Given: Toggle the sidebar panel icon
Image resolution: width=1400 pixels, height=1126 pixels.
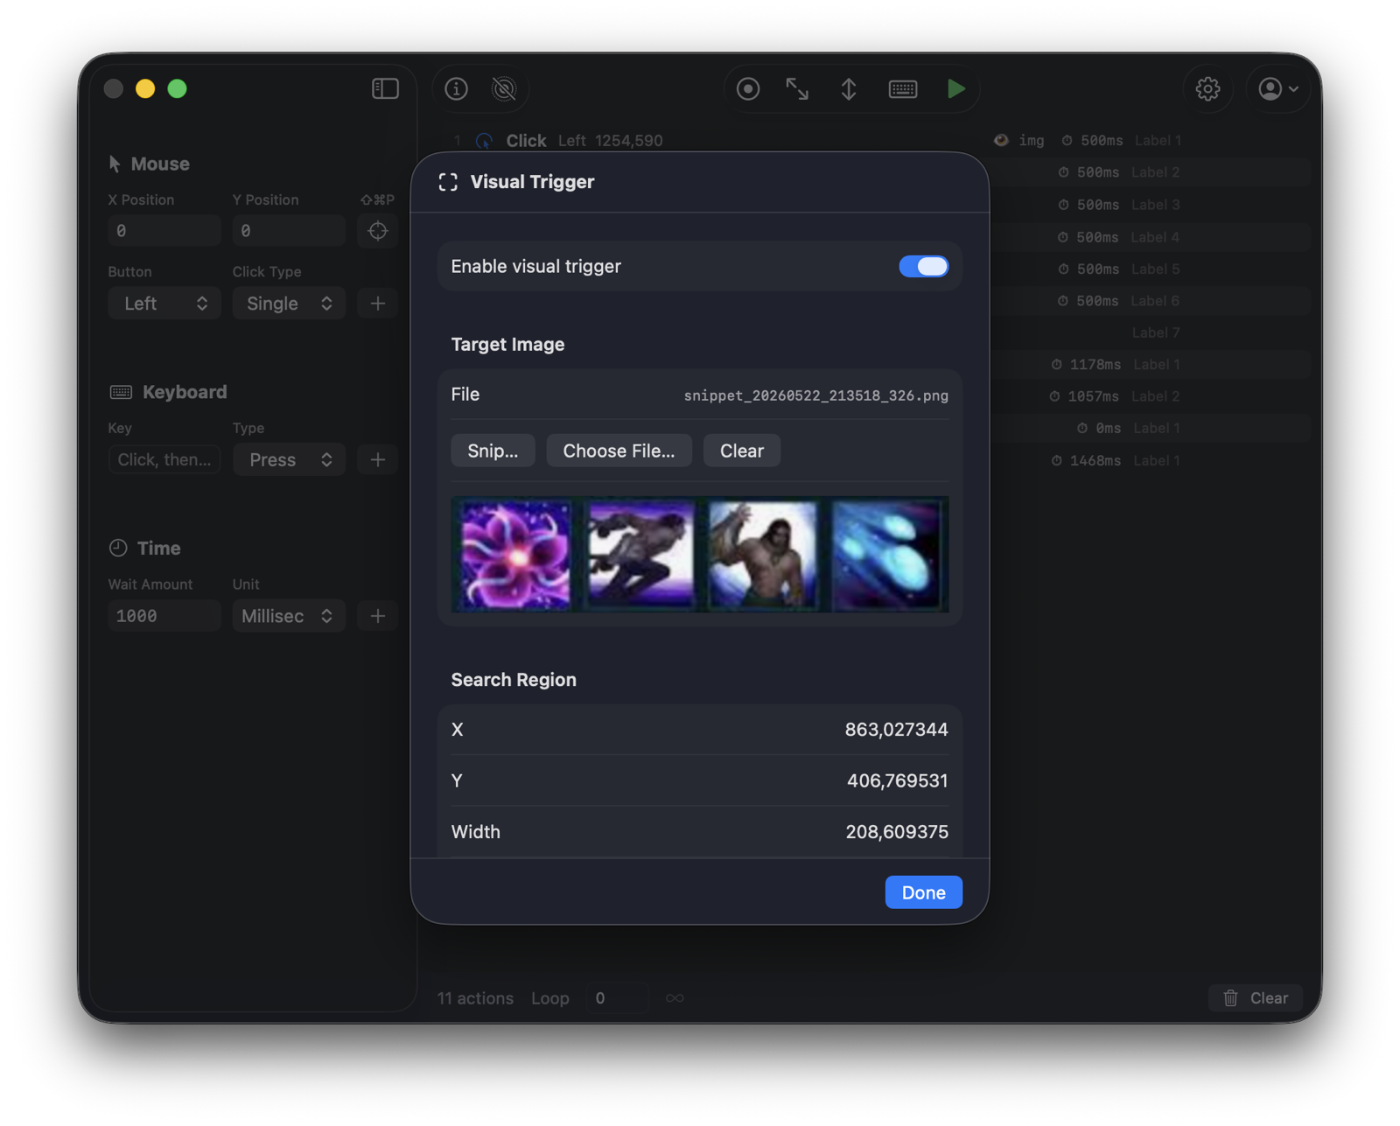Looking at the screenshot, I should point(385,88).
